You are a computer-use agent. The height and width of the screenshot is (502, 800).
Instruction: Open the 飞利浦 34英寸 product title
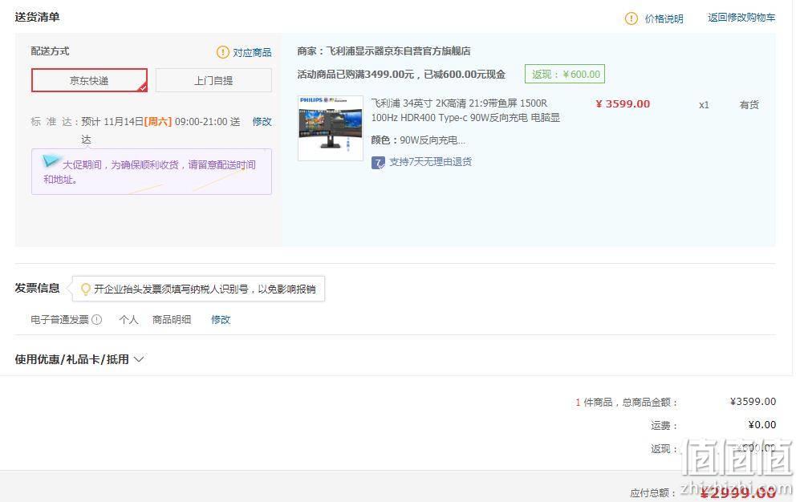[x=465, y=111]
